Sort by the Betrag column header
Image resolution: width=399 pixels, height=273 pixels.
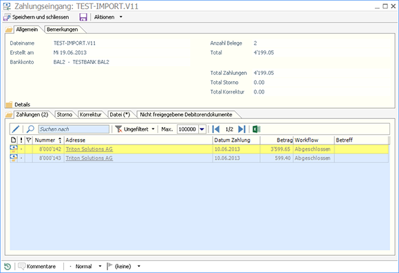[277, 140]
